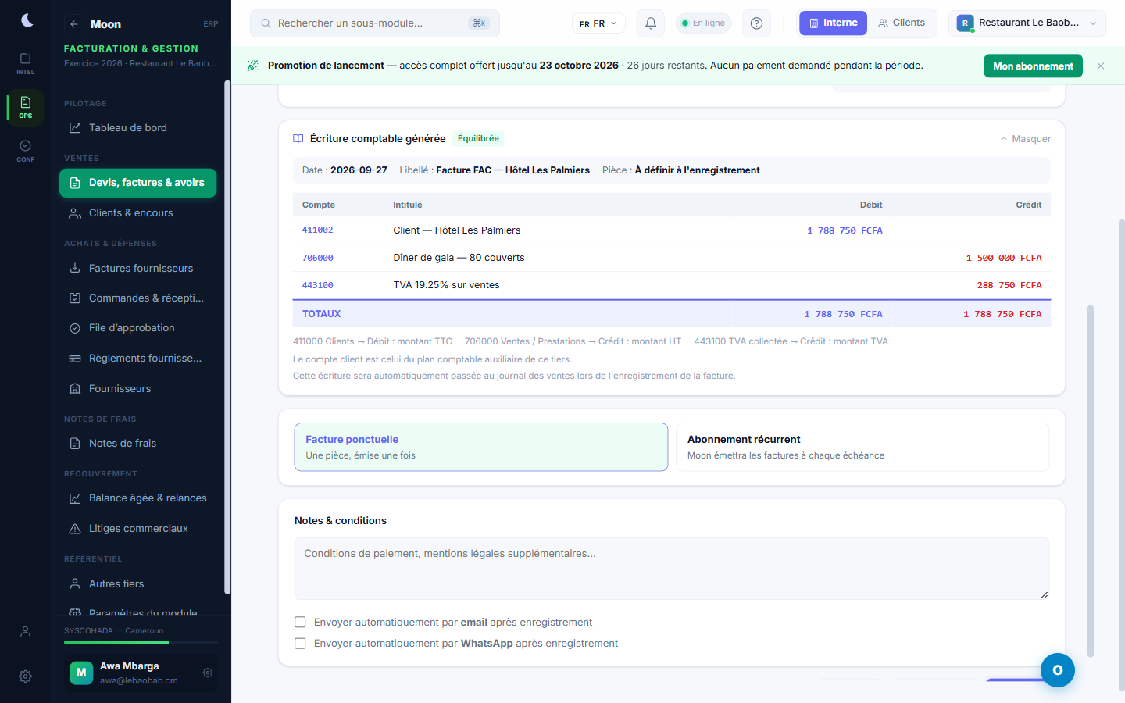Image resolution: width=1125 pixels, height=703 pixels.
Task: Enable automatic email sending checkbox
Action: 300,623
